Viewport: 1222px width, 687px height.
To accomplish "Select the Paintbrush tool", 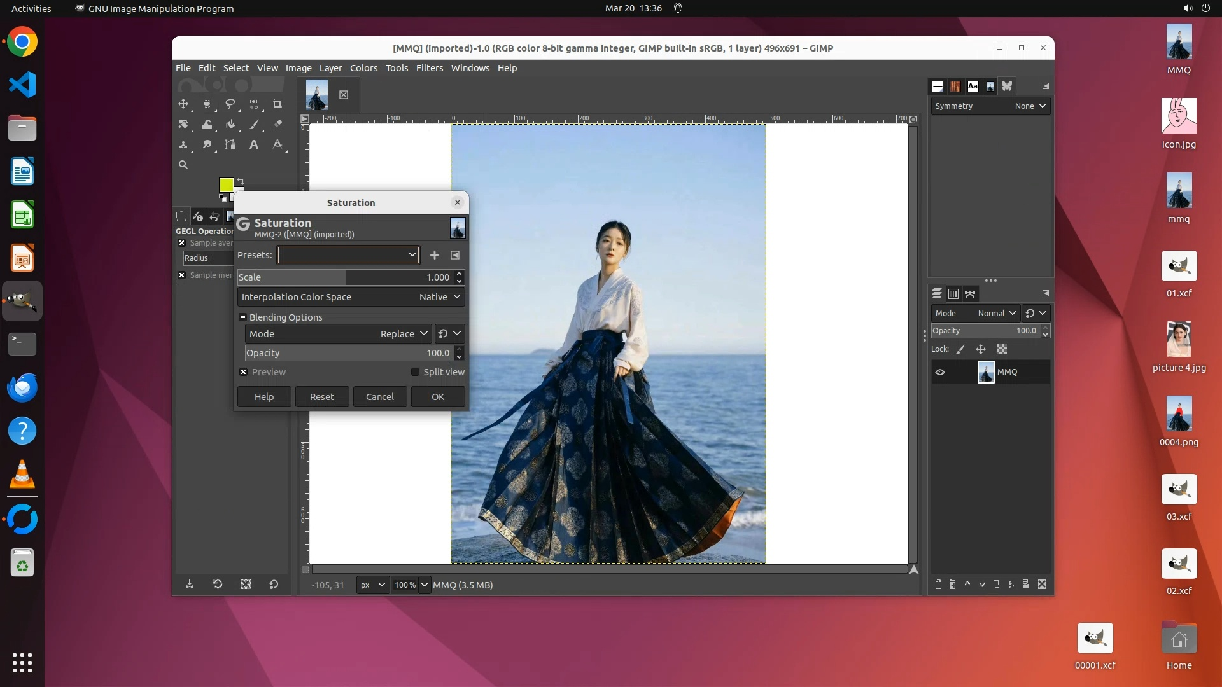I will click(x=254, y=125).
